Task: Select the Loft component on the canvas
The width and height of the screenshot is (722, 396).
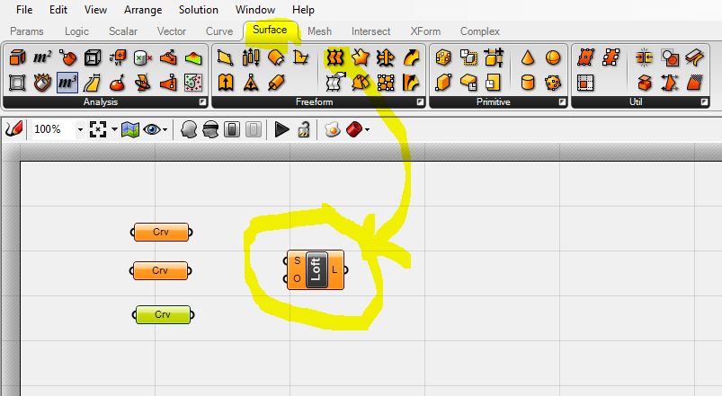Action: pyautogui.click(x=316, y=269)
